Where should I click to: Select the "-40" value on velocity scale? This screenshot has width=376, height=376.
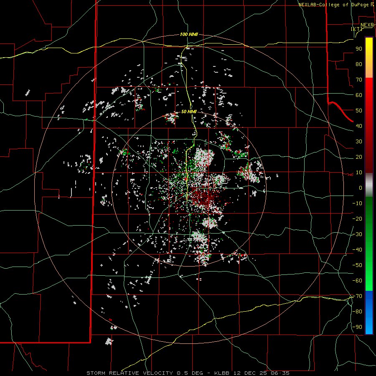pos(357,250)
